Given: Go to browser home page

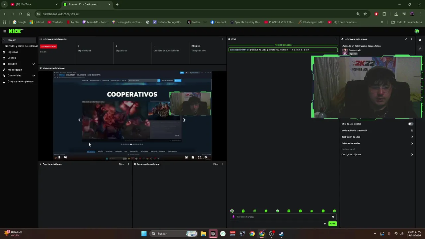Looking at the screenshot, I should (29, 14).
